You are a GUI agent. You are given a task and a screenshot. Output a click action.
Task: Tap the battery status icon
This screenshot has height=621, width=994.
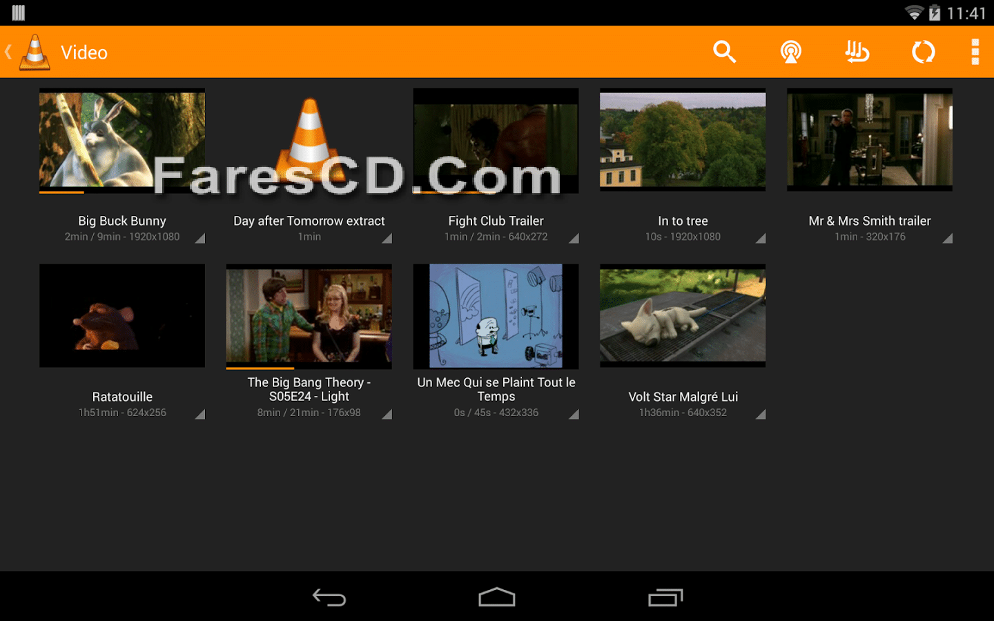point(935,12)
